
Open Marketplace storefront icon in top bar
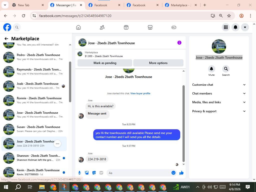pyautogui.click(x=150, y=27)
